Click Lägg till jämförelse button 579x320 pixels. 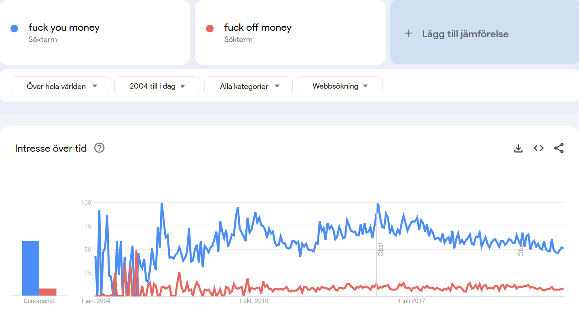(x=465, y=34)
